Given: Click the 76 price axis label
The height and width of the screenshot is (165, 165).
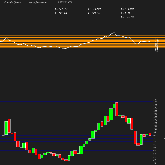Looking at the screenshot, I should coord(155,145).
